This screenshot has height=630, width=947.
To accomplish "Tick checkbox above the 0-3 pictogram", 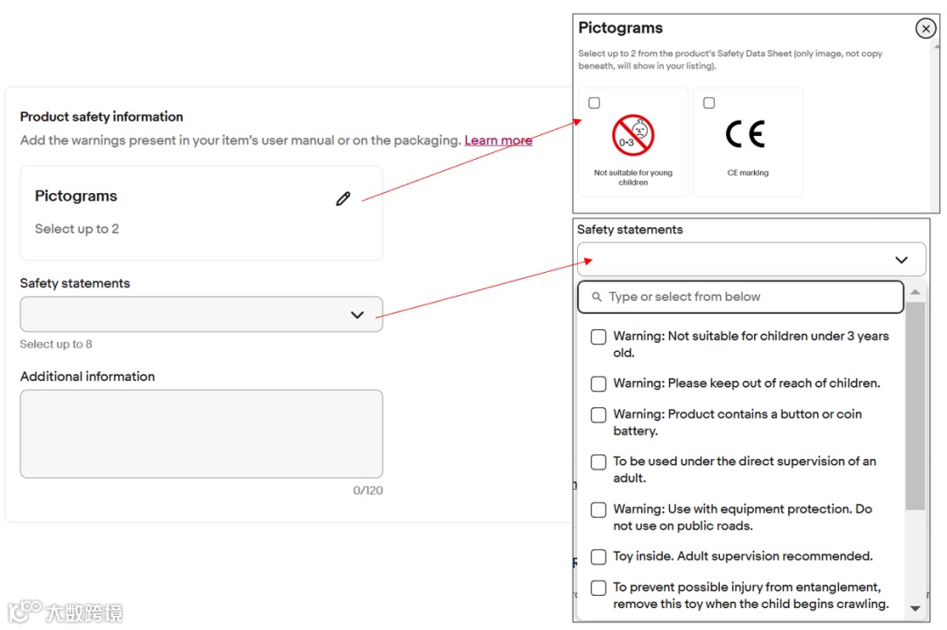I will point(595,103).
